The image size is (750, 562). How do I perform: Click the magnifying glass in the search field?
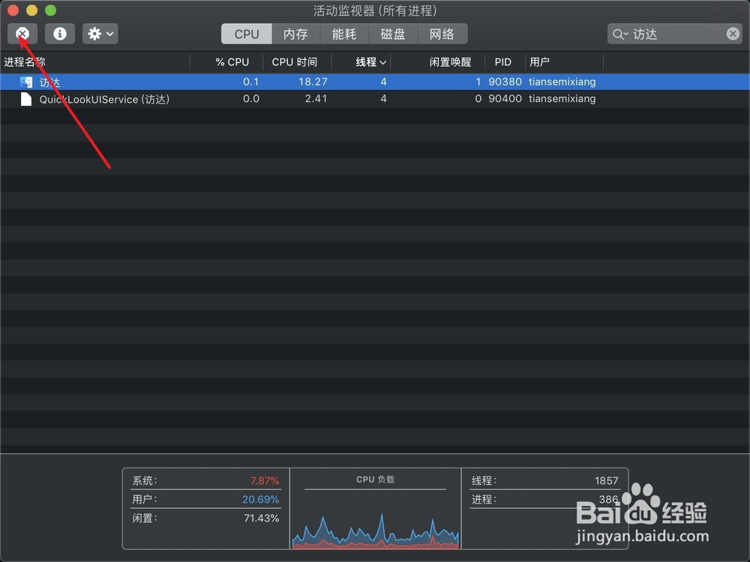tap(619, 34)
